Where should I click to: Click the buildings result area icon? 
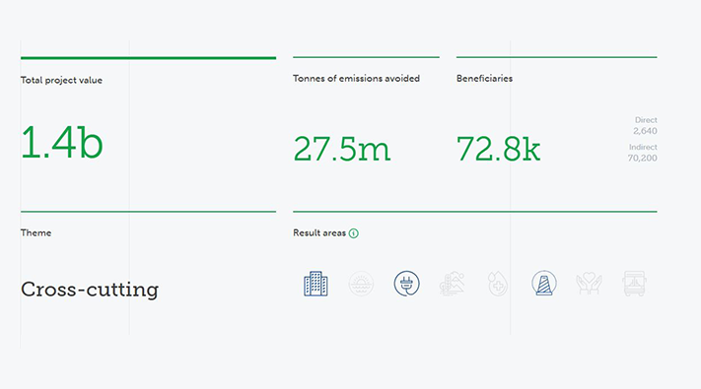(x=315, y=284)
